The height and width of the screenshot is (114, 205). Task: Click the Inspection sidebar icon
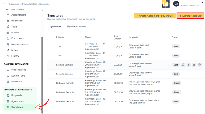(x=8, y=21)
